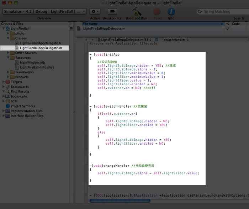
Task: Open the Info inspector icon
Action: pos(171,11)
